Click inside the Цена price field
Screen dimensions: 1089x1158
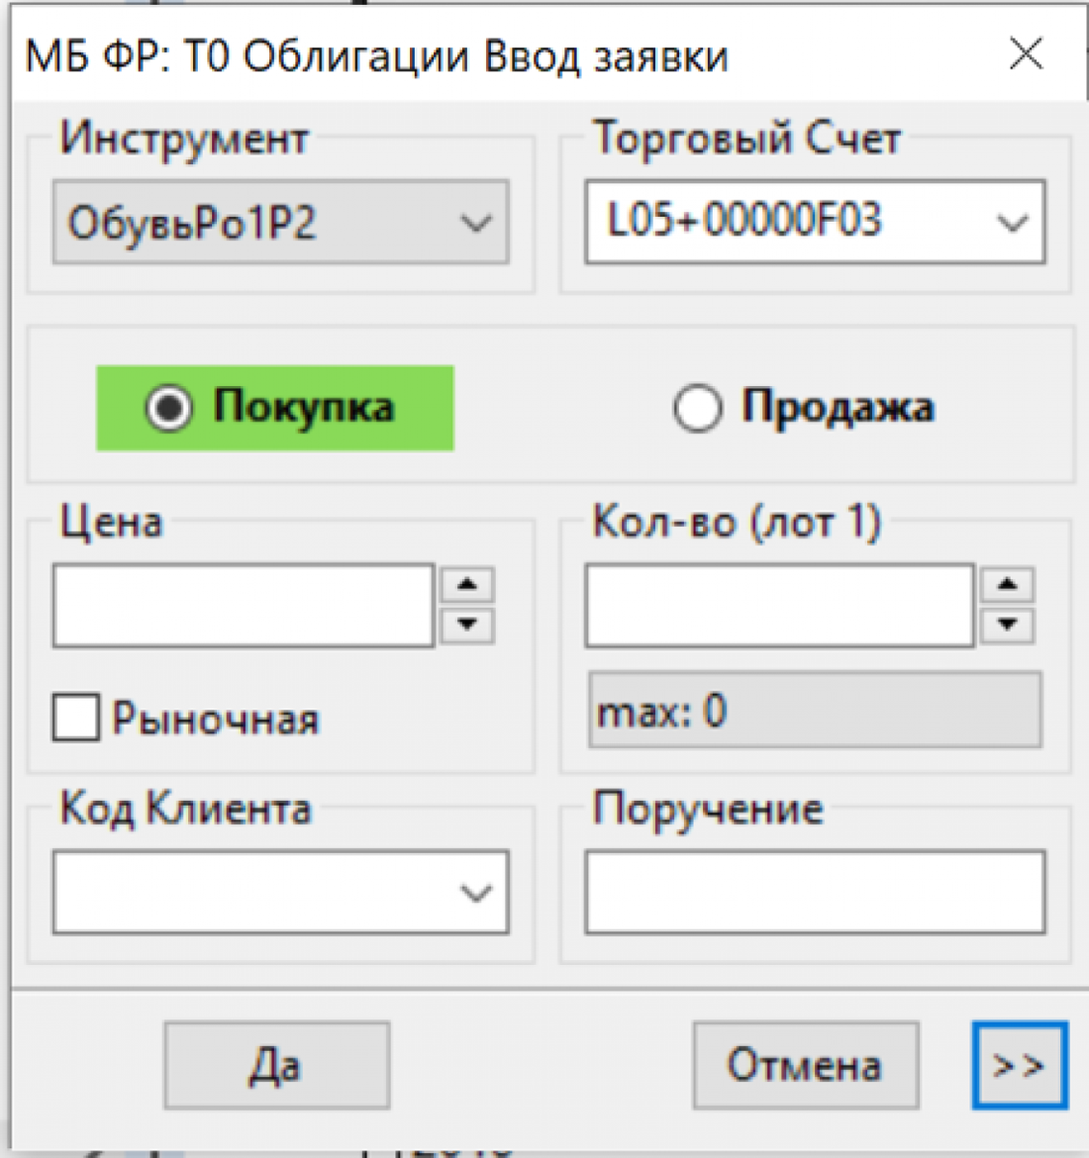(x=241, y=604)
